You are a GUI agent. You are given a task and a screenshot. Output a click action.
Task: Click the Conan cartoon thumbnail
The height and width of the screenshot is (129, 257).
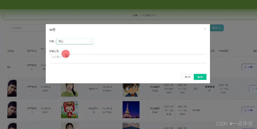click(131, 90)
